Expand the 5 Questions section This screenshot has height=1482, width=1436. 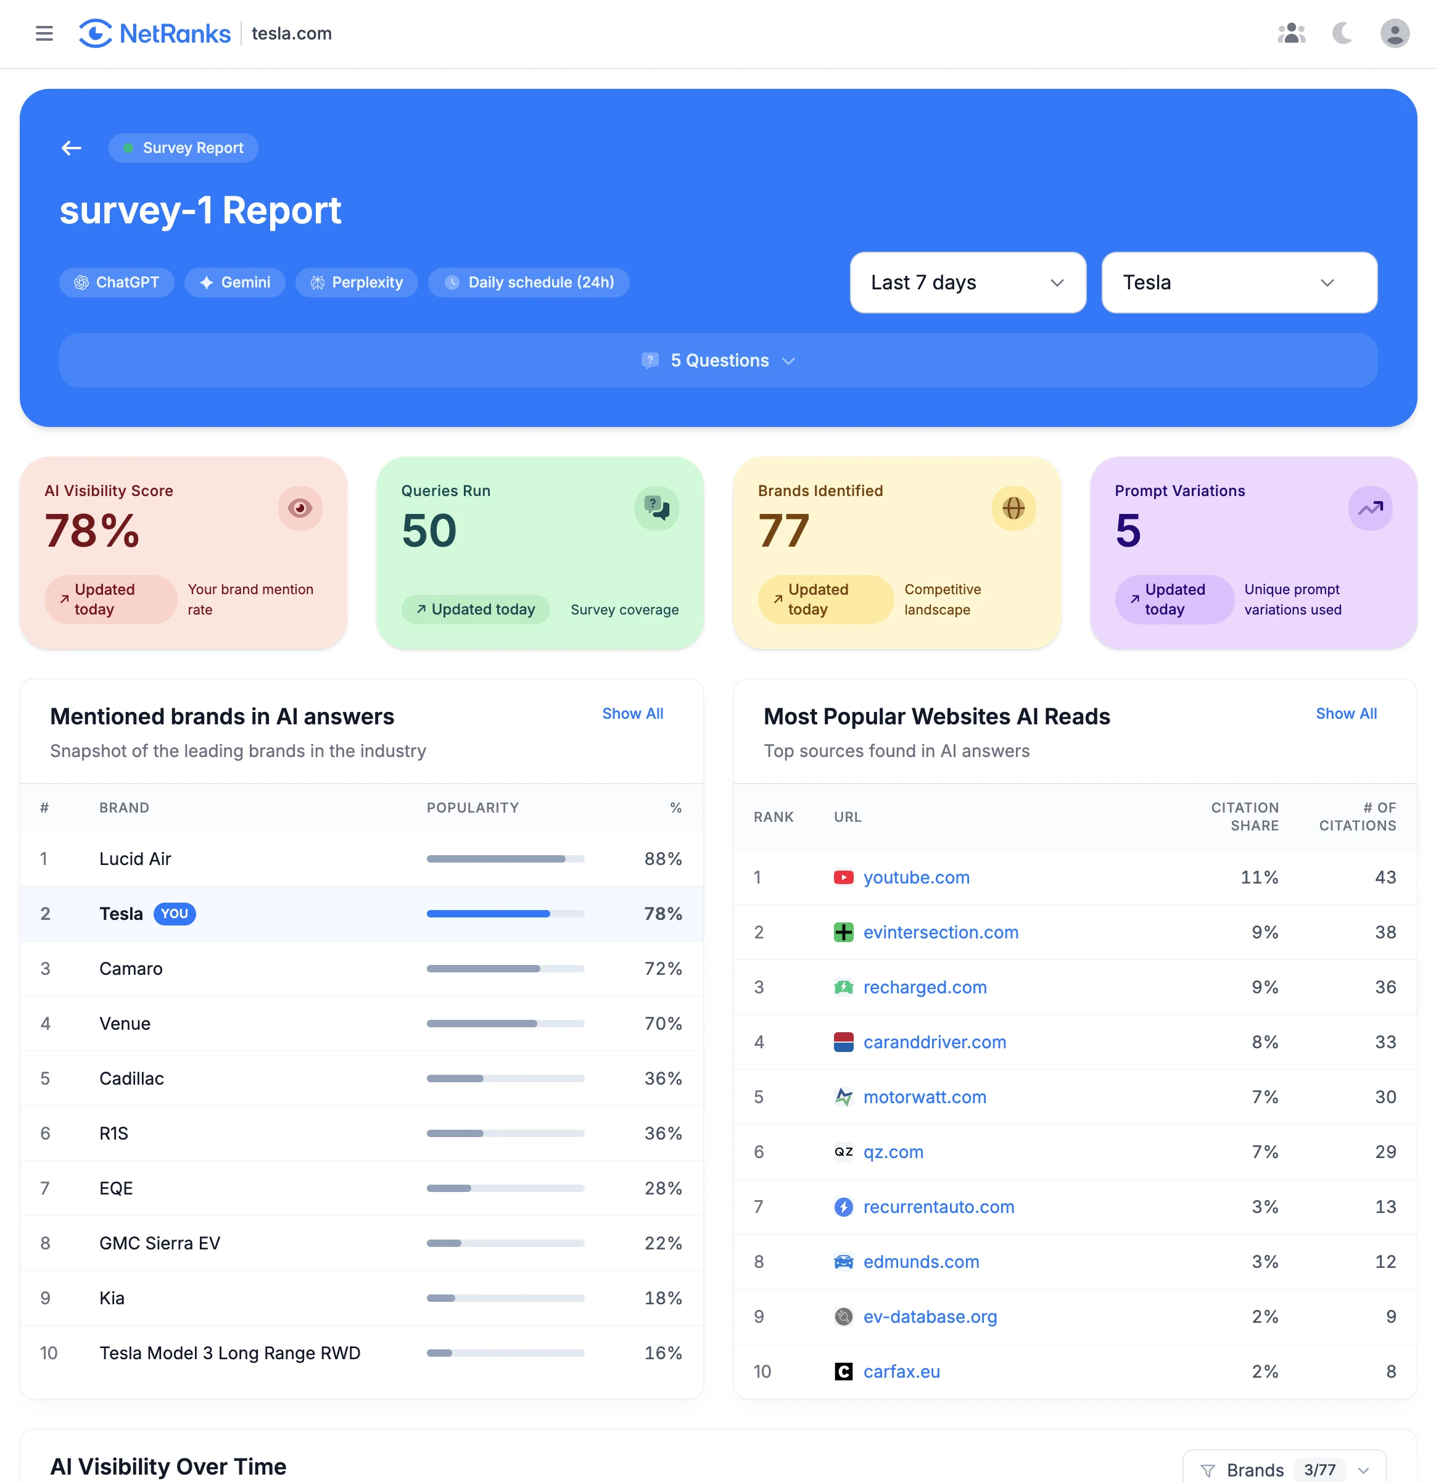click(718, 361)
